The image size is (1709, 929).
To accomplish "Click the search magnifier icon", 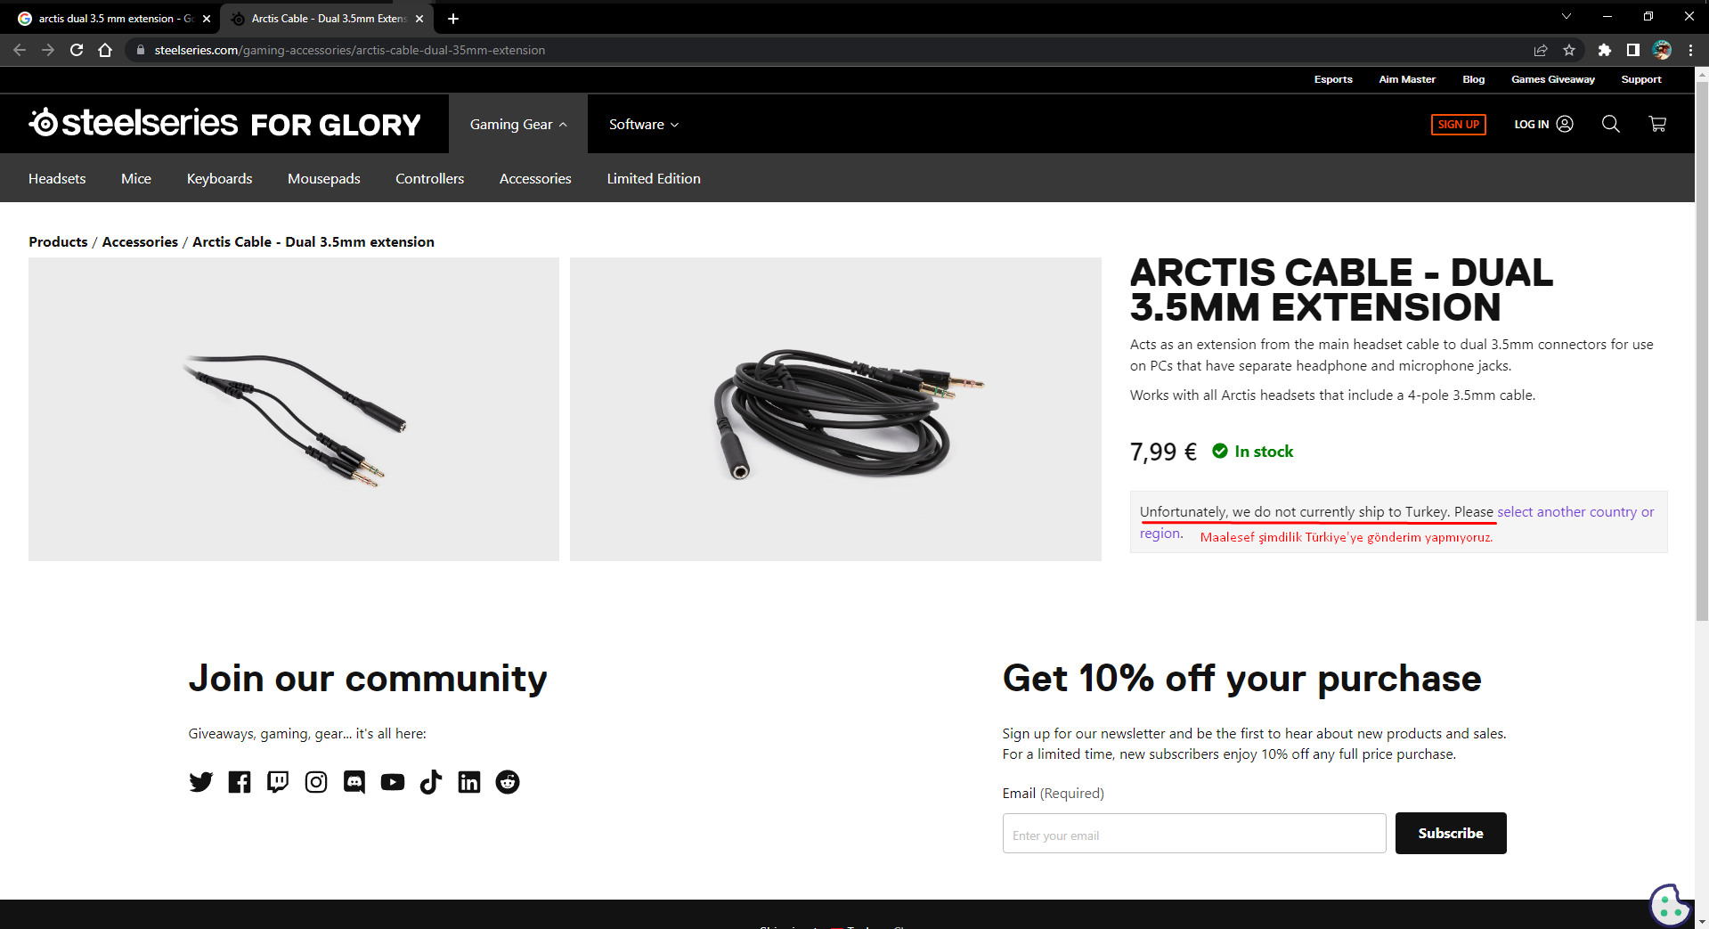I will pyautogui.click(x=1610, y=124).
